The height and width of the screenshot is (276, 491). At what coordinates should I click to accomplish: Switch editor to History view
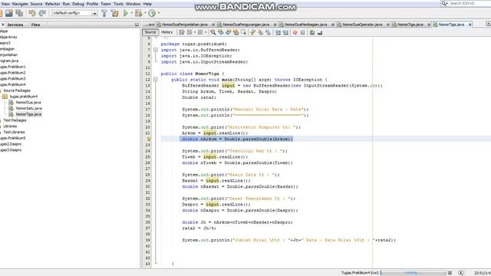(x=166, y=32)
